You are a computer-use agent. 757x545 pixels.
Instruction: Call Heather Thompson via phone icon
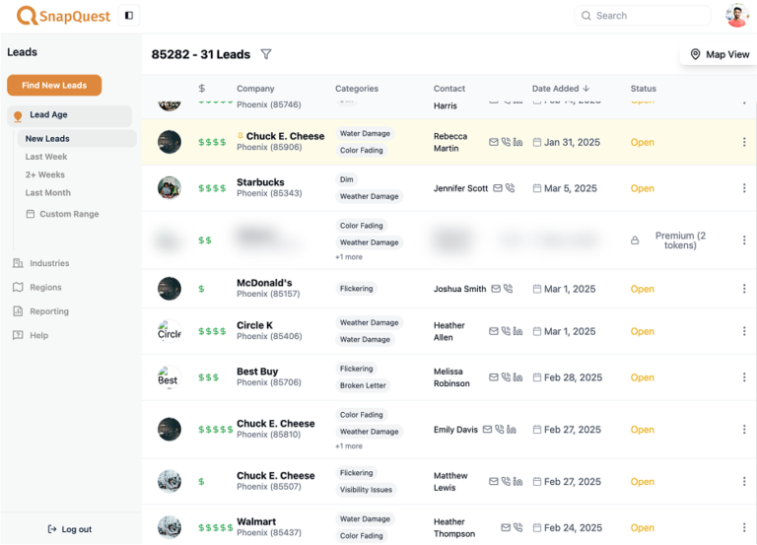[517, 527]
